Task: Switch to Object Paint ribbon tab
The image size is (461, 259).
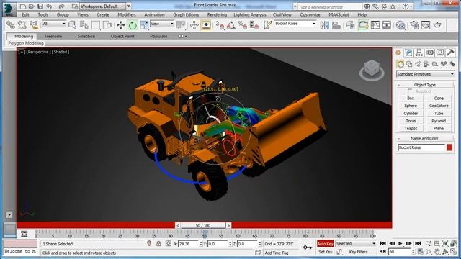Action: [x=122, y=37]
